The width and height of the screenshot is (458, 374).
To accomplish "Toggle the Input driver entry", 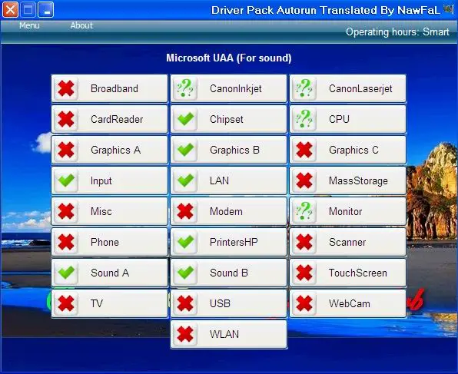I will pos(110,180).
